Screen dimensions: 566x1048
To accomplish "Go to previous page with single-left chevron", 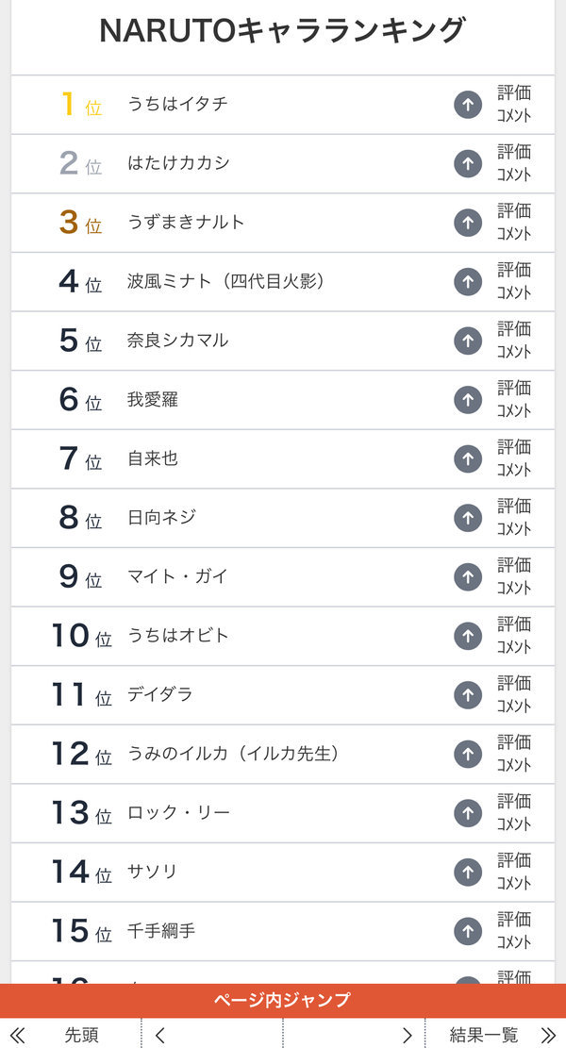I will tap(159, 1036).
